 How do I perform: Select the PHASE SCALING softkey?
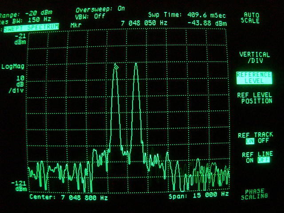(x=254, y=194)
